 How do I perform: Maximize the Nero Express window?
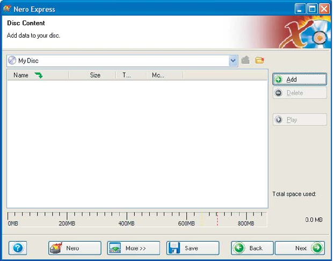312,9
